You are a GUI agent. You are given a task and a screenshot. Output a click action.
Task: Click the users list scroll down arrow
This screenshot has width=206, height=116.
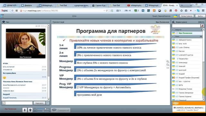[204, 99]
